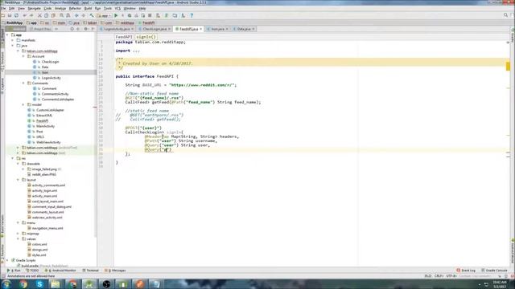This screenshot has height=289, width=515.
Task: Open strings.xml in values folder
Action: [39, 250]
